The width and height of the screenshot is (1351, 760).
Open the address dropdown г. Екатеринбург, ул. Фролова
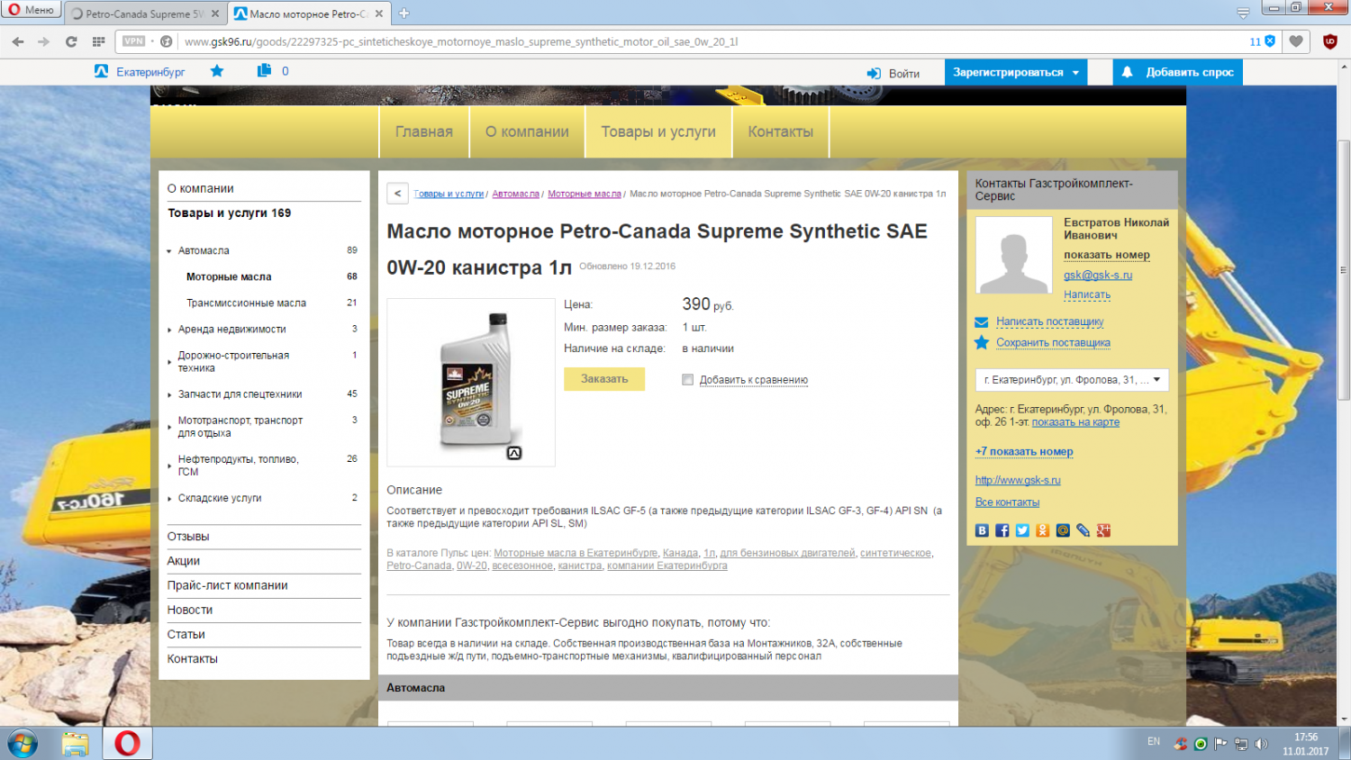point(1072,380)
